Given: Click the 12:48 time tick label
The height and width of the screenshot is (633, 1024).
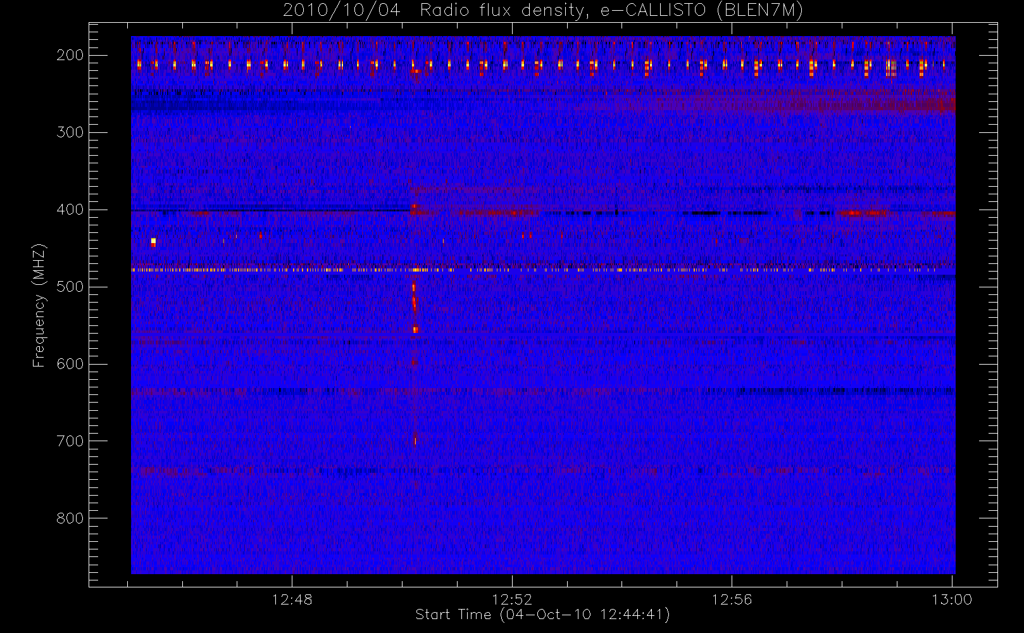Looking at the screenshot, I should tap(292, 599).
